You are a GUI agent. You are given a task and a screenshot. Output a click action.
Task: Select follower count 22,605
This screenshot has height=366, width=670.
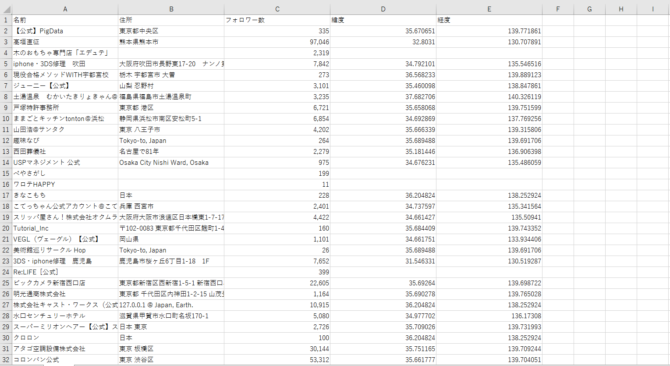(277, 283)
